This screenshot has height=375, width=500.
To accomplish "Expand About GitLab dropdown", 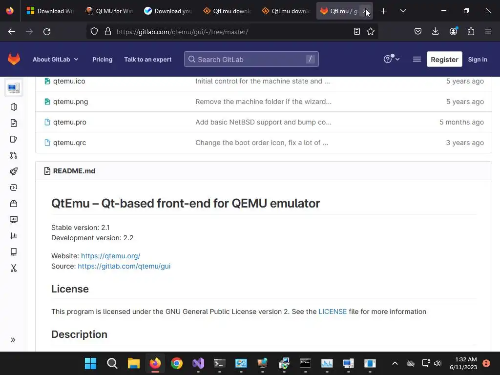I will (x=56, y=59).
